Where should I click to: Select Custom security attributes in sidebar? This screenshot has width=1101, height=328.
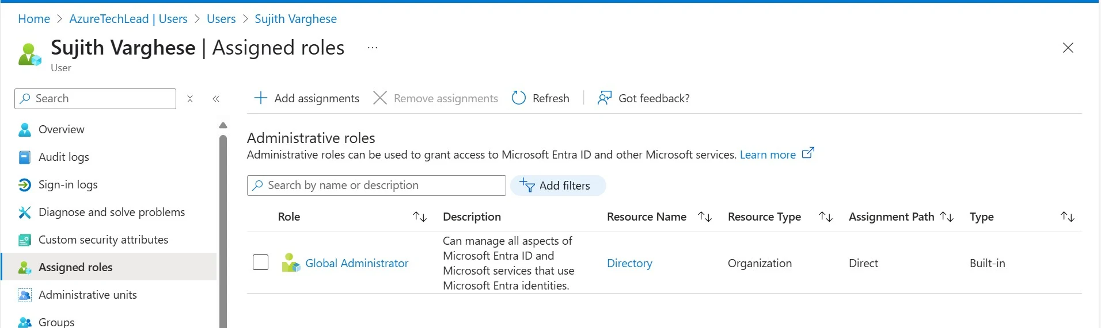[103, 240]
